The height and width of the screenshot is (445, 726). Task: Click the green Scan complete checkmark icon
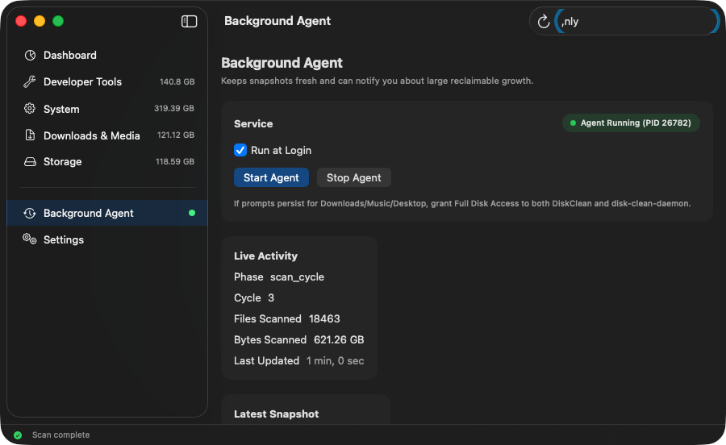[x=18, y=435]
